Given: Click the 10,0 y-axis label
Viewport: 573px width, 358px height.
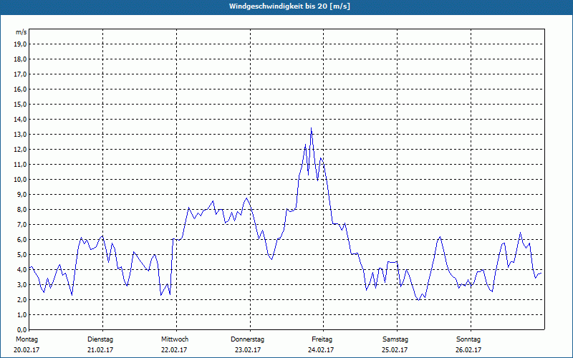Looking at the screenshot, I should point(20,180).
